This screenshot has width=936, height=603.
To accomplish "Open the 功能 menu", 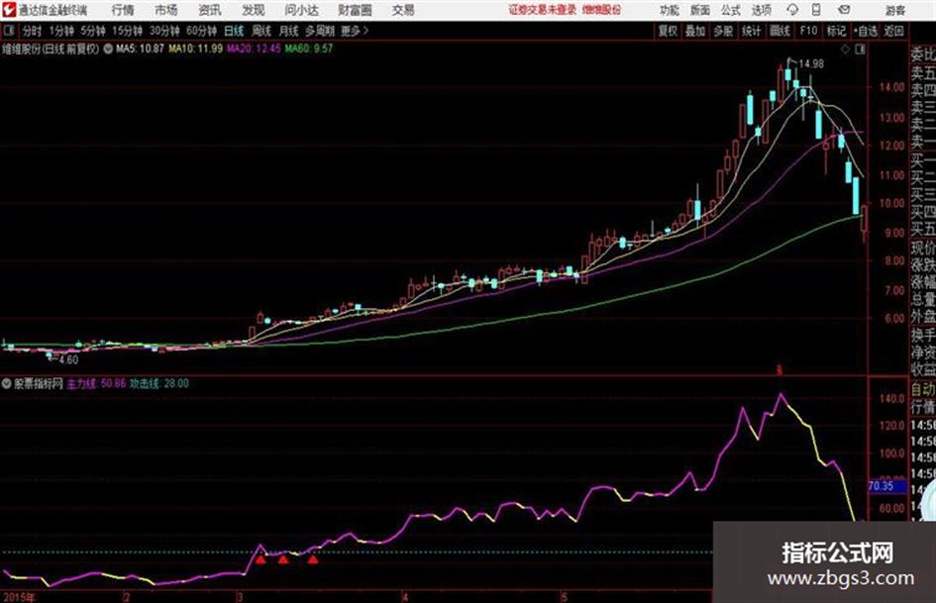I will pos(670,10).
